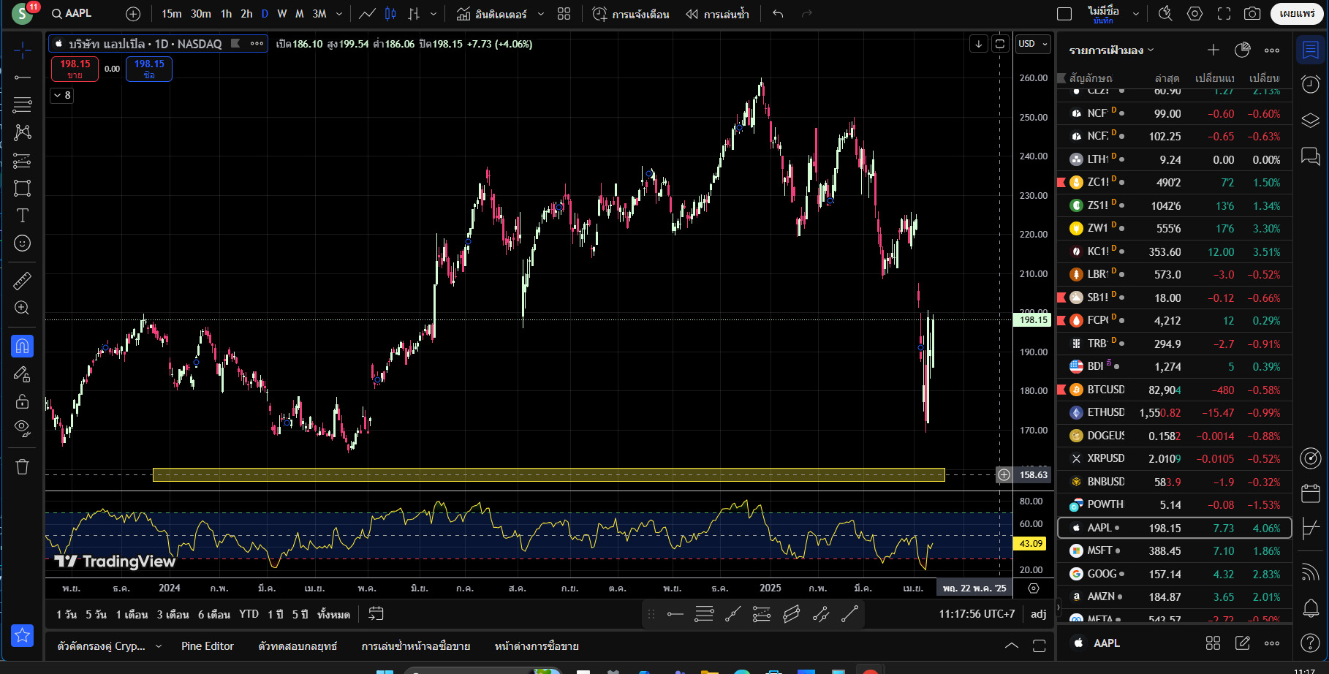The width and height of the screenshot is (1329, 674).
Task: Open the candlestick chart type selector
Action: pos(391,13)
